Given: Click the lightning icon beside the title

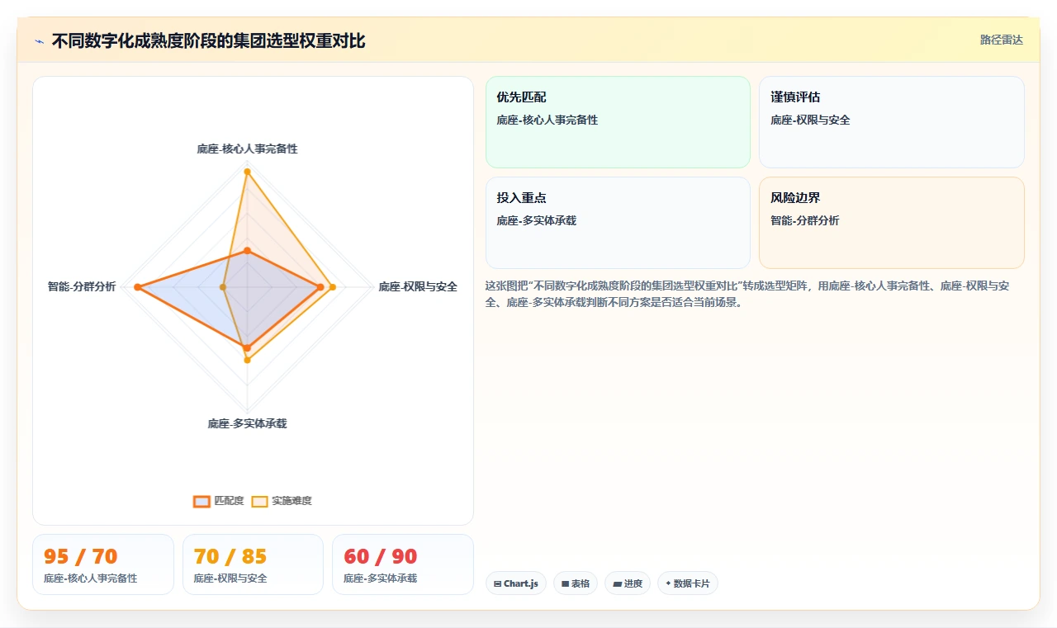Looking at the screenshot, I should click(x=40, y=41).
